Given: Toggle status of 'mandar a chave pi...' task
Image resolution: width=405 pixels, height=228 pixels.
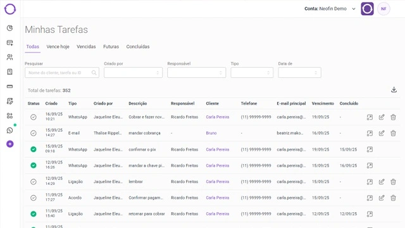Looking at the screenshot, I should pos(34,165).
